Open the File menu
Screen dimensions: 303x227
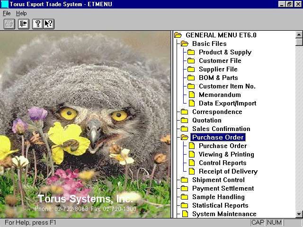[7, 13]
